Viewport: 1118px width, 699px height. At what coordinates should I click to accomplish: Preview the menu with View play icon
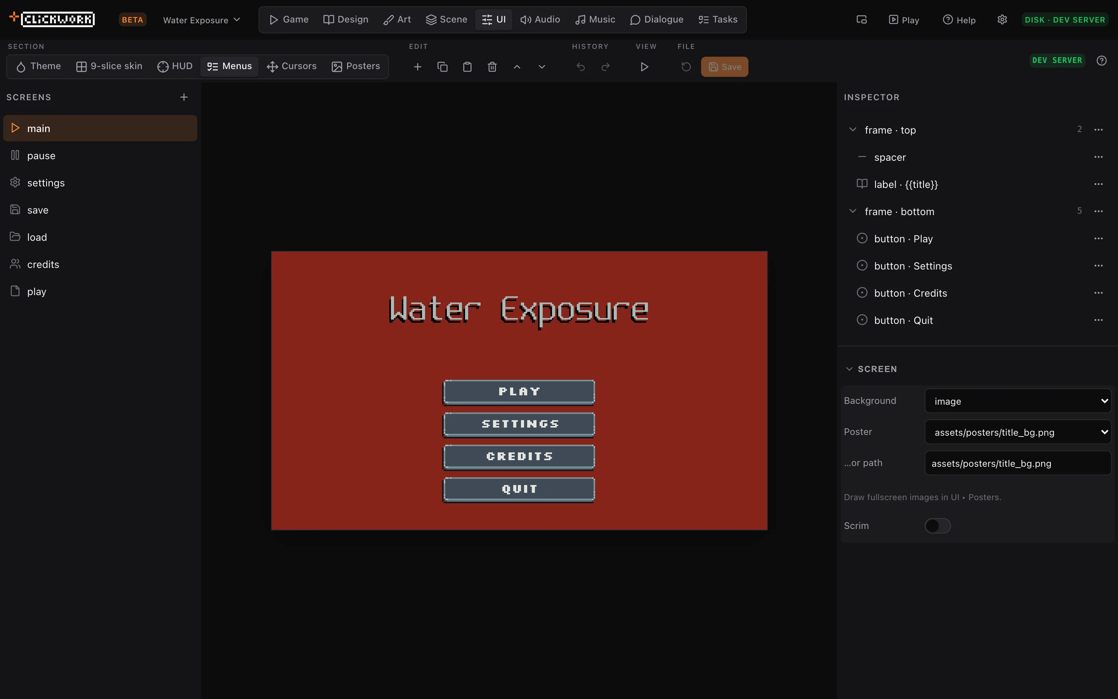tap(644, 67)
